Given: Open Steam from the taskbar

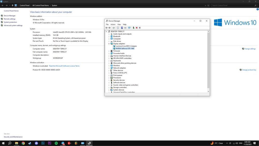Looking at the screenshot, I should point(30,143).
